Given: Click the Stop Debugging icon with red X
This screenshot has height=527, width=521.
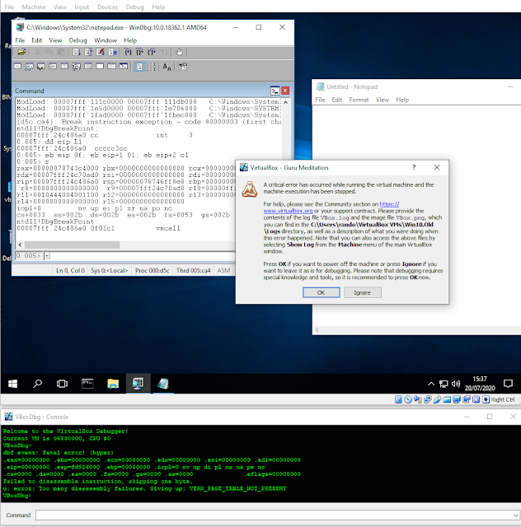Looking at the screenshot, I should 100,52.
